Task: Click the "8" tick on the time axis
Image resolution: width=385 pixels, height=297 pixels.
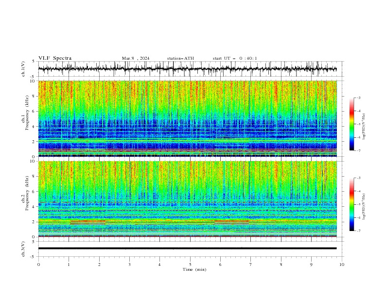Action: (x=281, y=264)
